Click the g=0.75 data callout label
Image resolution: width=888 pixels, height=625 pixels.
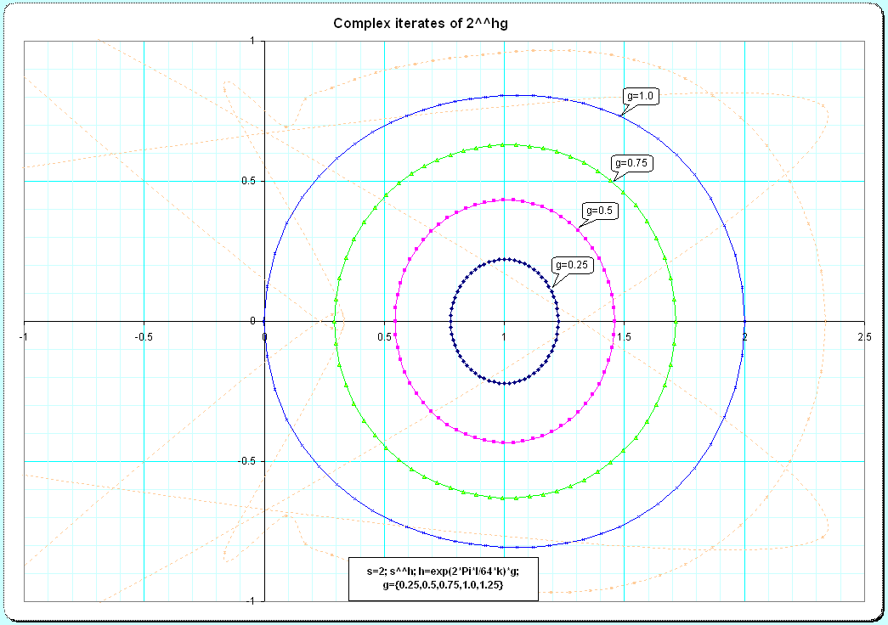pyautogui.click(x=631, y=164)
